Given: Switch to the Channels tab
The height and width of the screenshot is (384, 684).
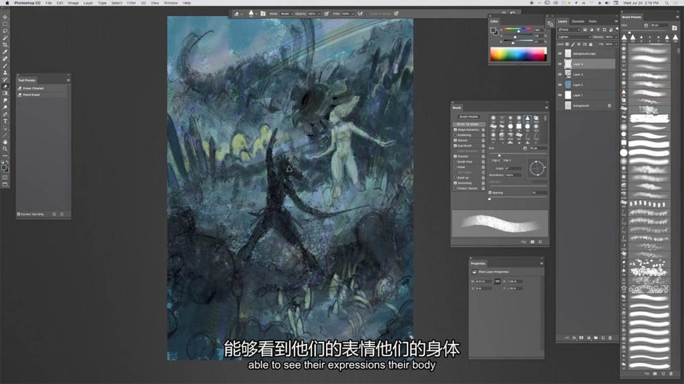Looking at the screenshot, I should (x=578, y=21).
